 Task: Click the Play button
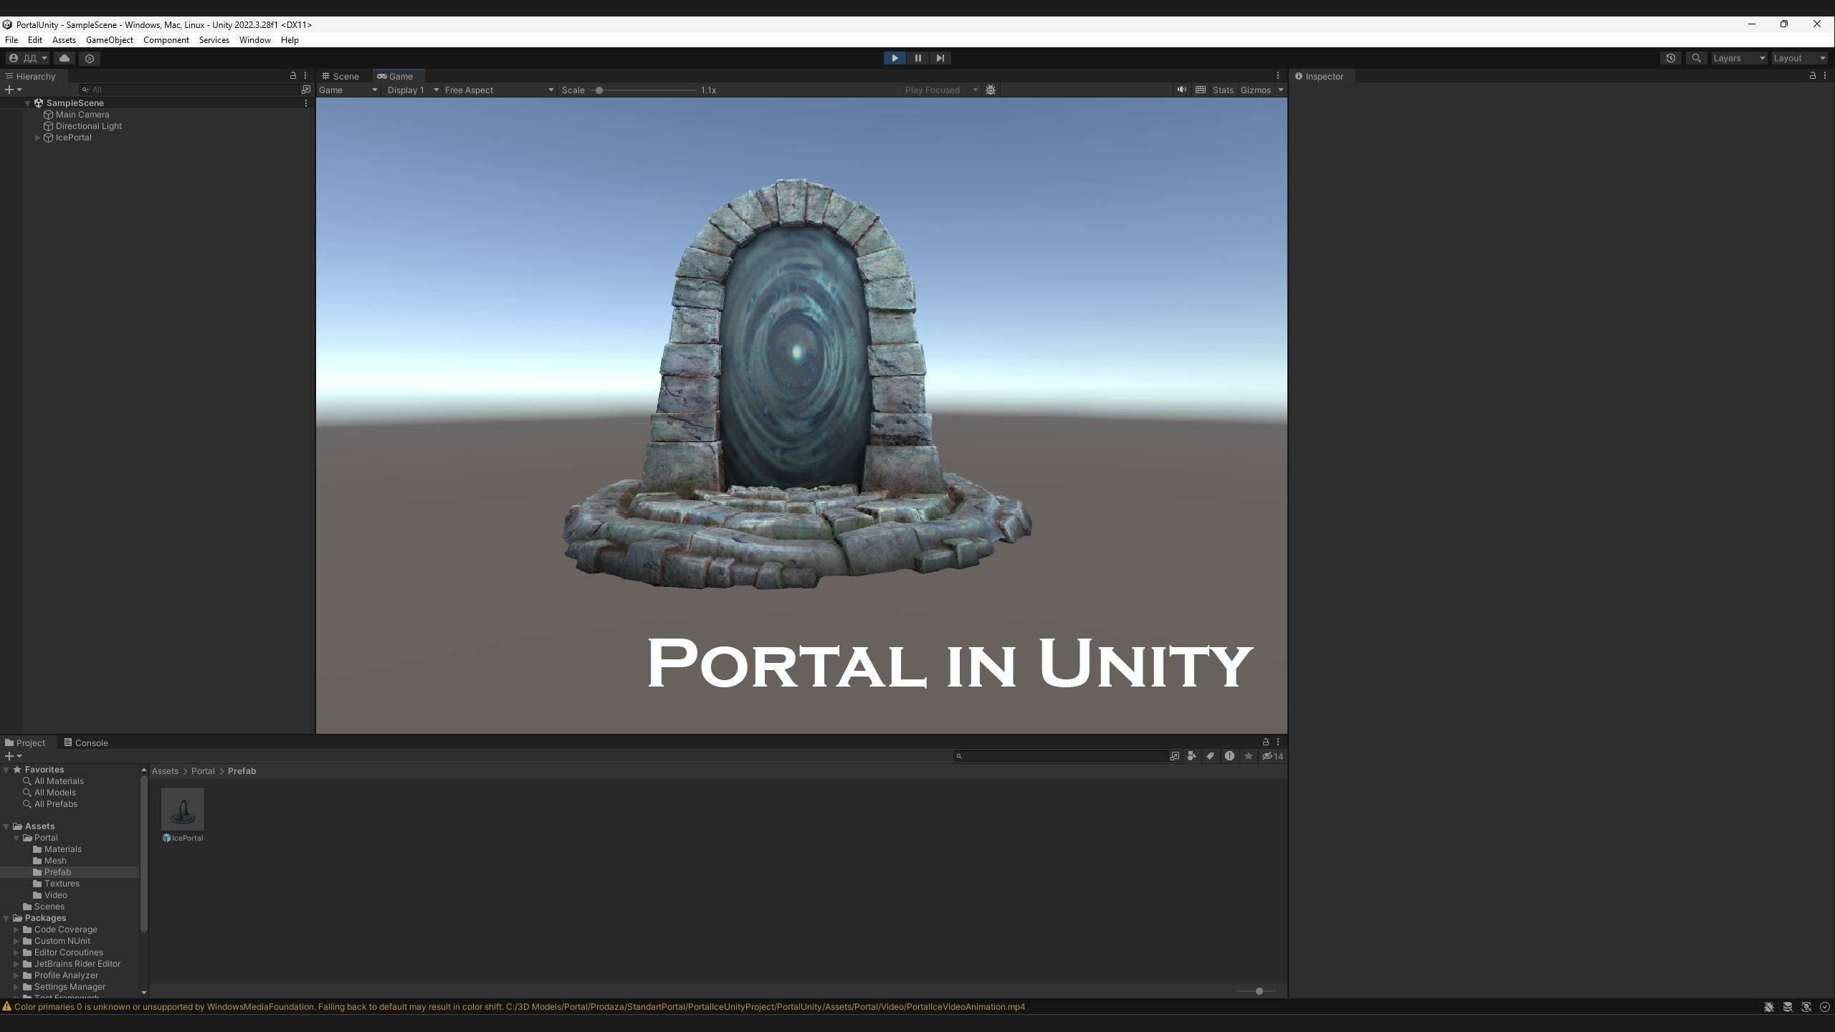point(894,58)
